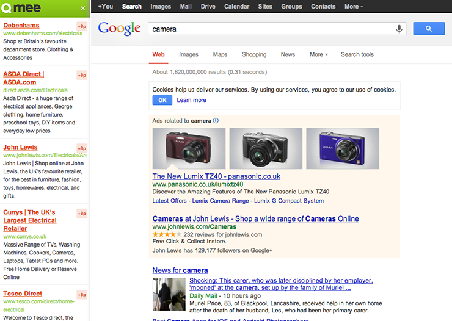This screenshot has height=321, width=452.
Task: Click the microphone voice search icon
Action: point(399,29)
